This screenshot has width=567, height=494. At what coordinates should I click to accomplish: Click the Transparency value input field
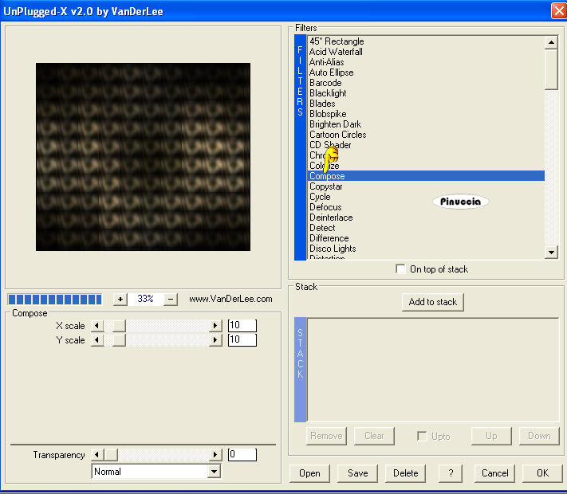point(242,455)
